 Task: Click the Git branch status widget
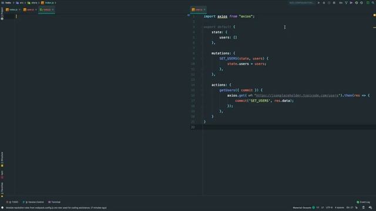350,207
